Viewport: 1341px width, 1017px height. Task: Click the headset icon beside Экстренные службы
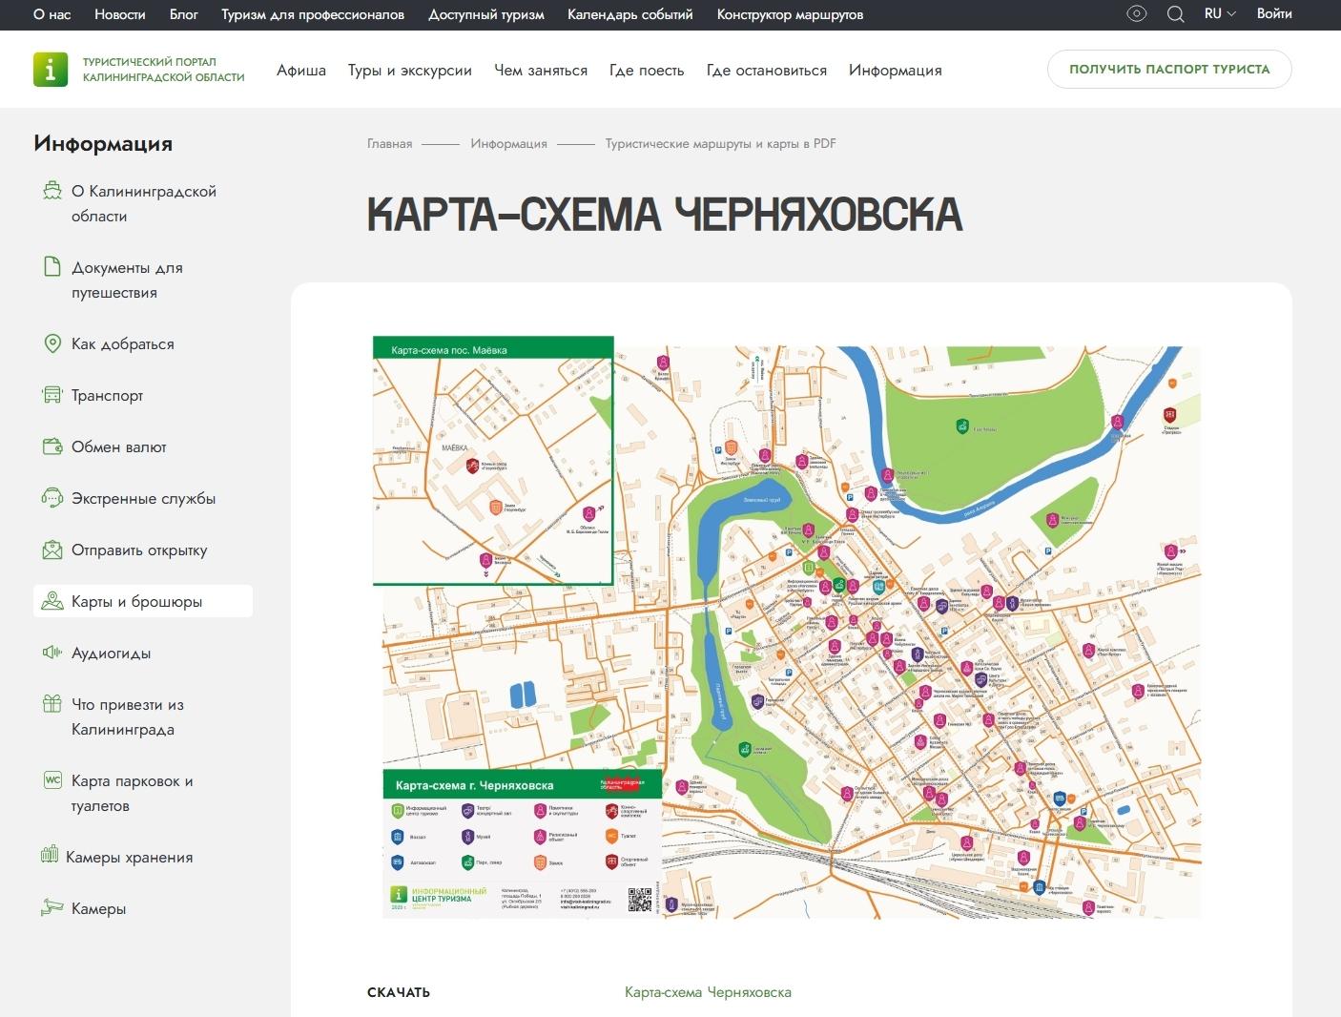pyautogui.click(x=52, y=498)
